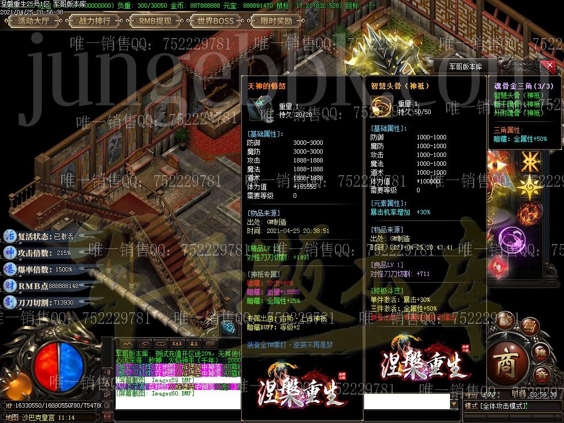Open the 限时奖励 timed rewards menu
Image resolution: width=564 pixels, height=423 pixels.
coord(276,21)
